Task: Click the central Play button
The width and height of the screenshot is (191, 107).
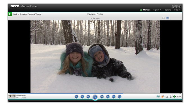Action: [x=95, y=97]
